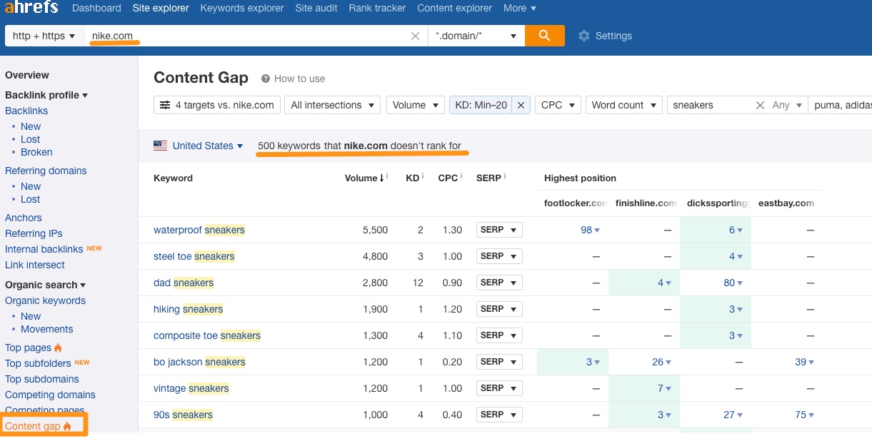Click the orange search magnifier button
Screen dimensions: 872x446
544,36
